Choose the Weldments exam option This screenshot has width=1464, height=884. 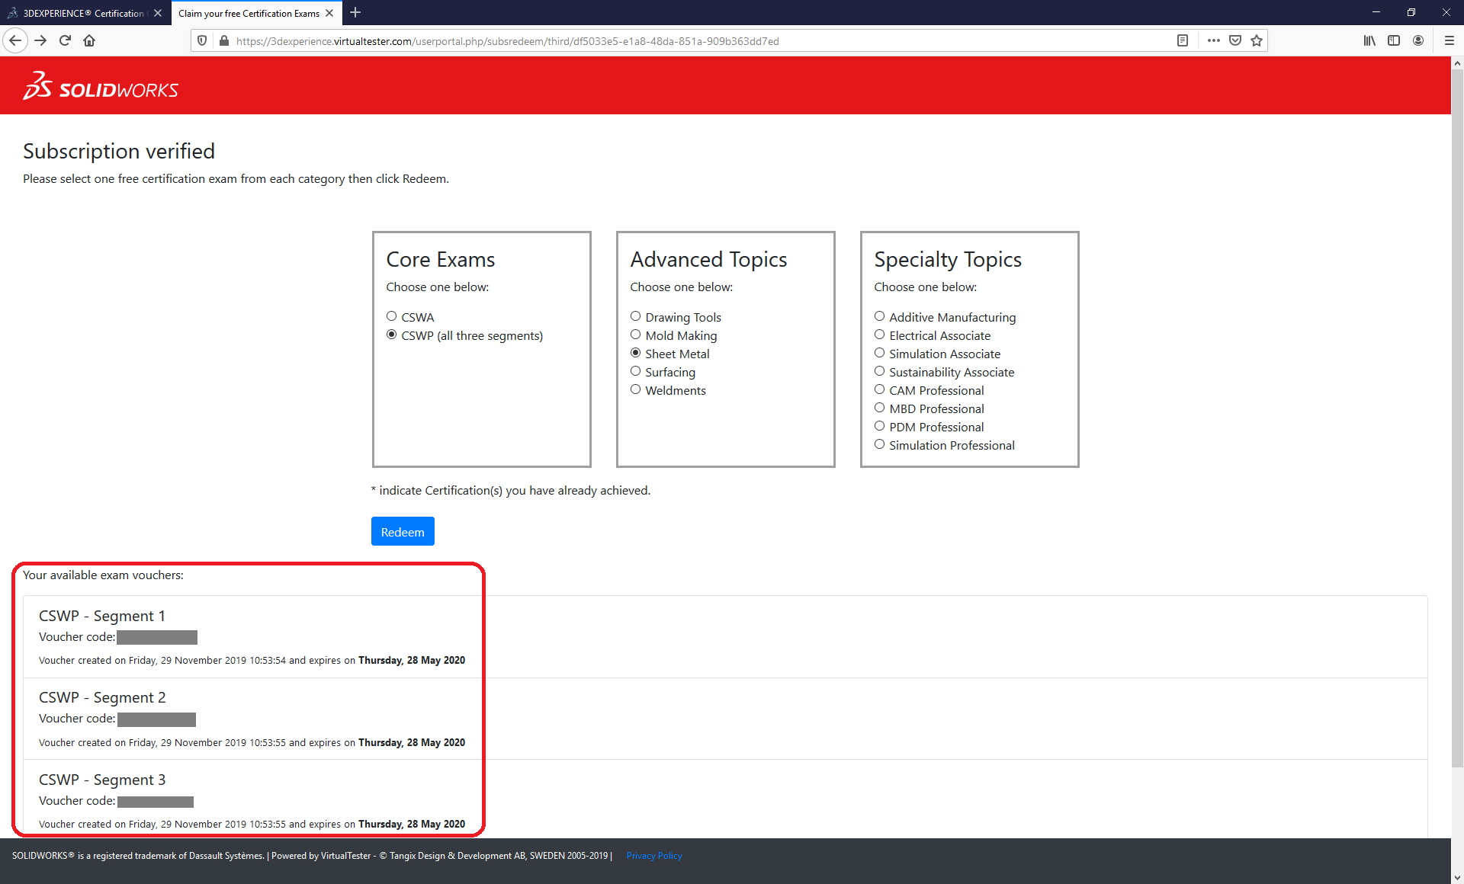(x=636, y=389)
